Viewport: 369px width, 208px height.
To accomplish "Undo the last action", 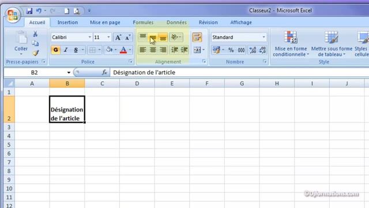I will click(39, 11).
